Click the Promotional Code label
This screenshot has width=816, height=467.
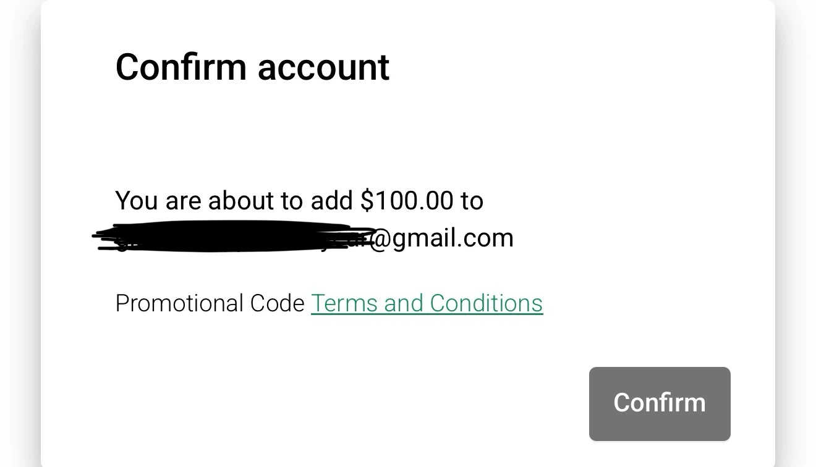coord(210,303)
